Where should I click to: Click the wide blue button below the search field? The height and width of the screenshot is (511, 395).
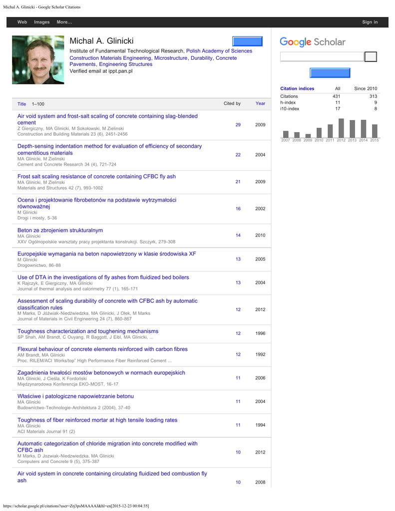[330, 73]
